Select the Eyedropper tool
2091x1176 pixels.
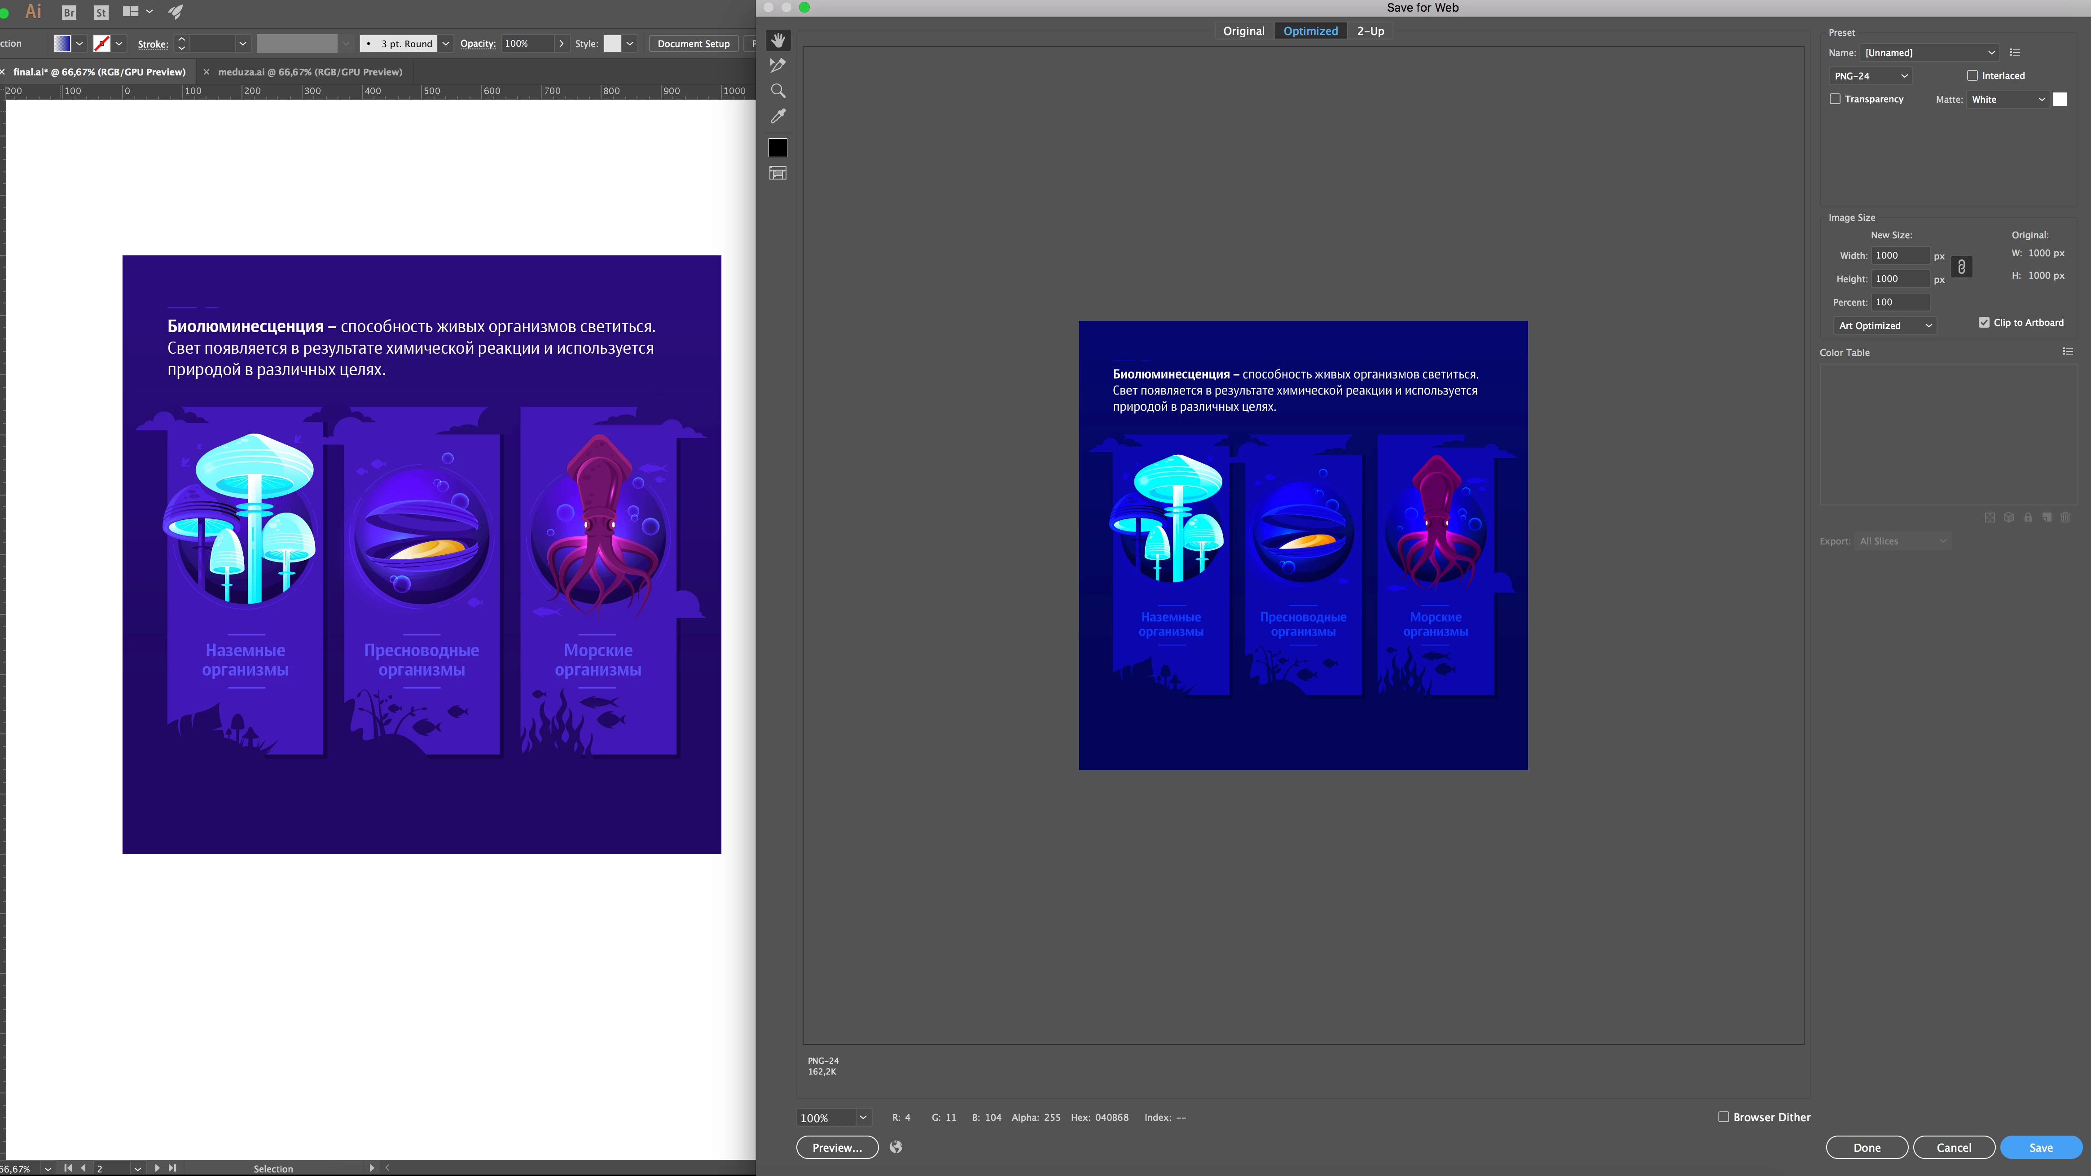click(x=778, y=116)
